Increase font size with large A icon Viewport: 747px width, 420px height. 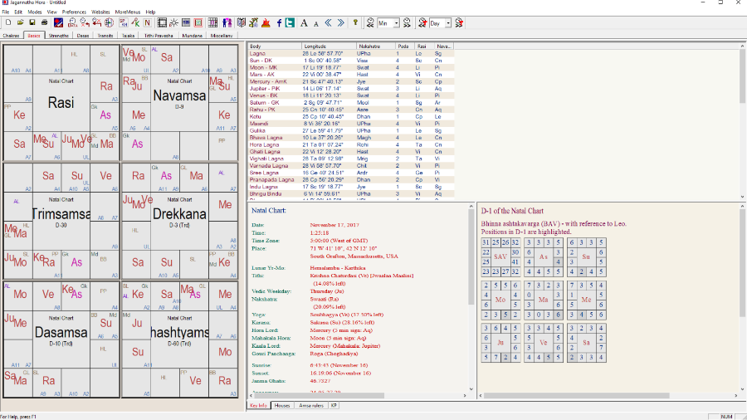tap(305, 22)
